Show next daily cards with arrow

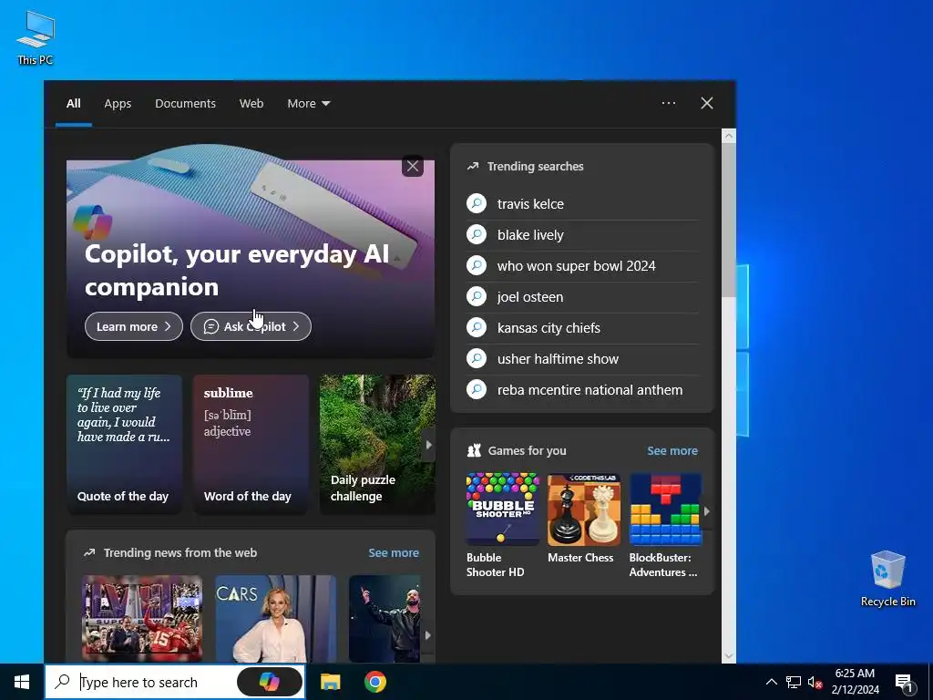pyautogui.click(x=428, y=445)
